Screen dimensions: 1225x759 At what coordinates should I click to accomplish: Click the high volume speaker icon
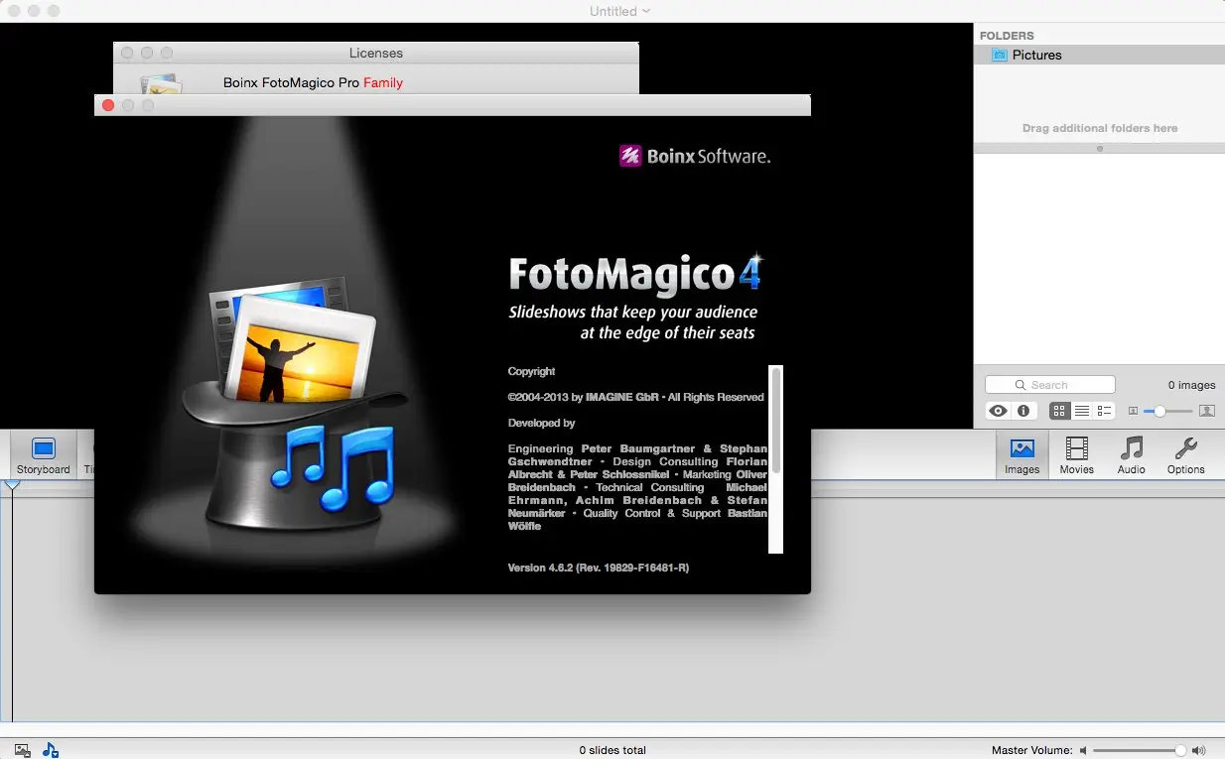[x=1199, y=751]
